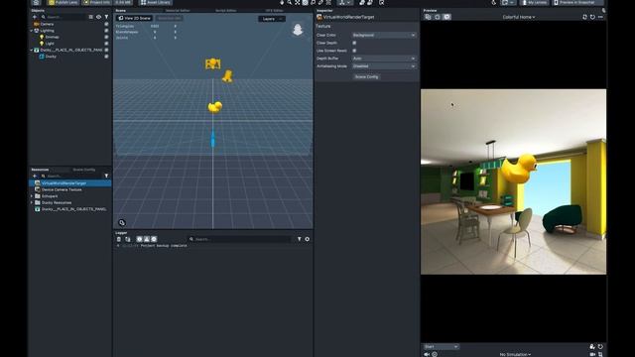The height and width of the screenshot is (357, 635).
Task: Open Project Info
Action: 97,2
